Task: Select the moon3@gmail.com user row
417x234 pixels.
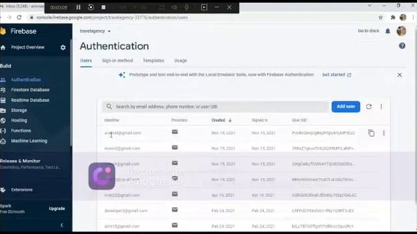Action: pyautogui.click(x=243, y=148)
